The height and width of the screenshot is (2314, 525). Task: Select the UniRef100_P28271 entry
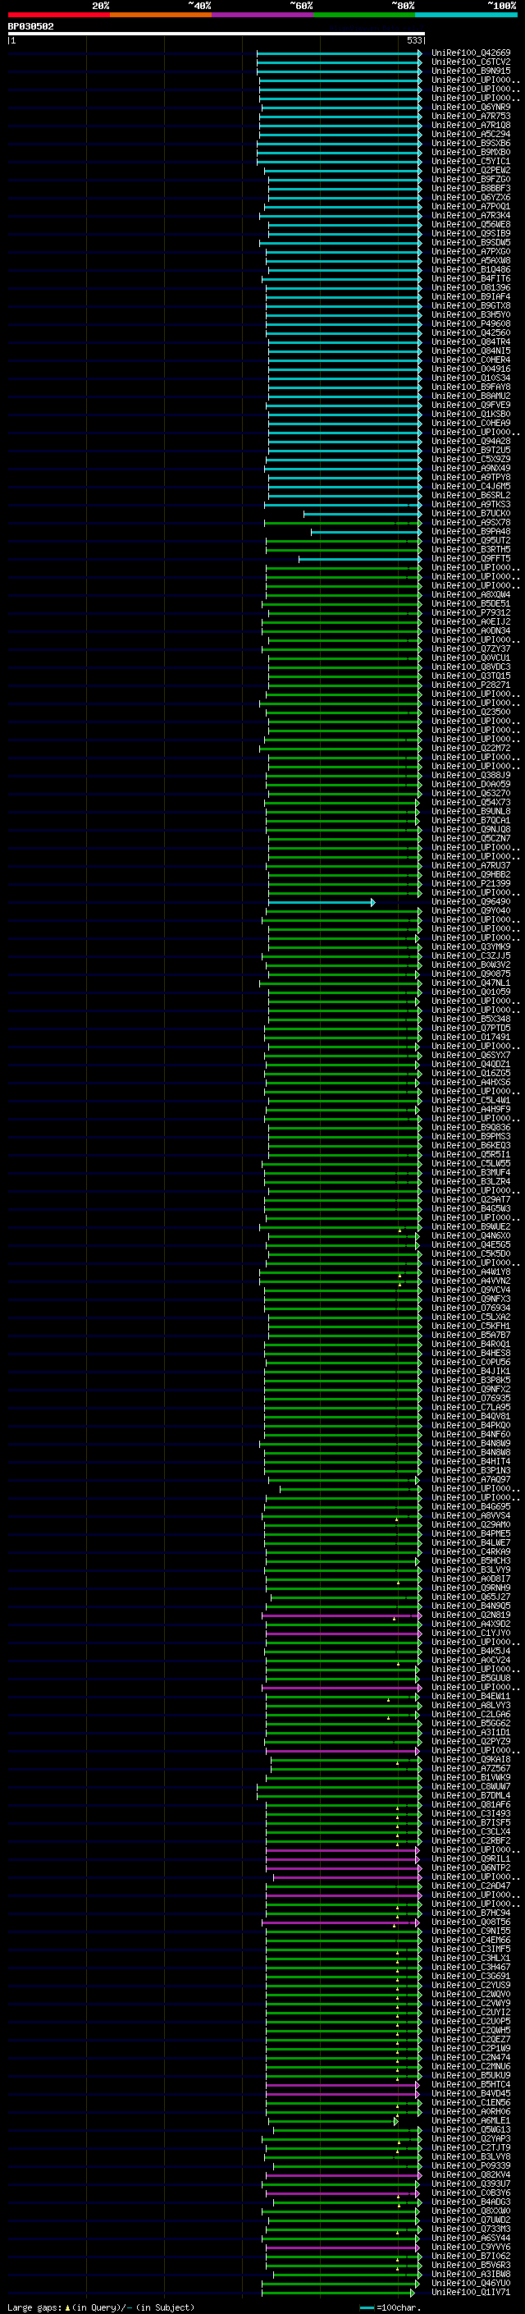pyautogui.click(x=471, y=685)
